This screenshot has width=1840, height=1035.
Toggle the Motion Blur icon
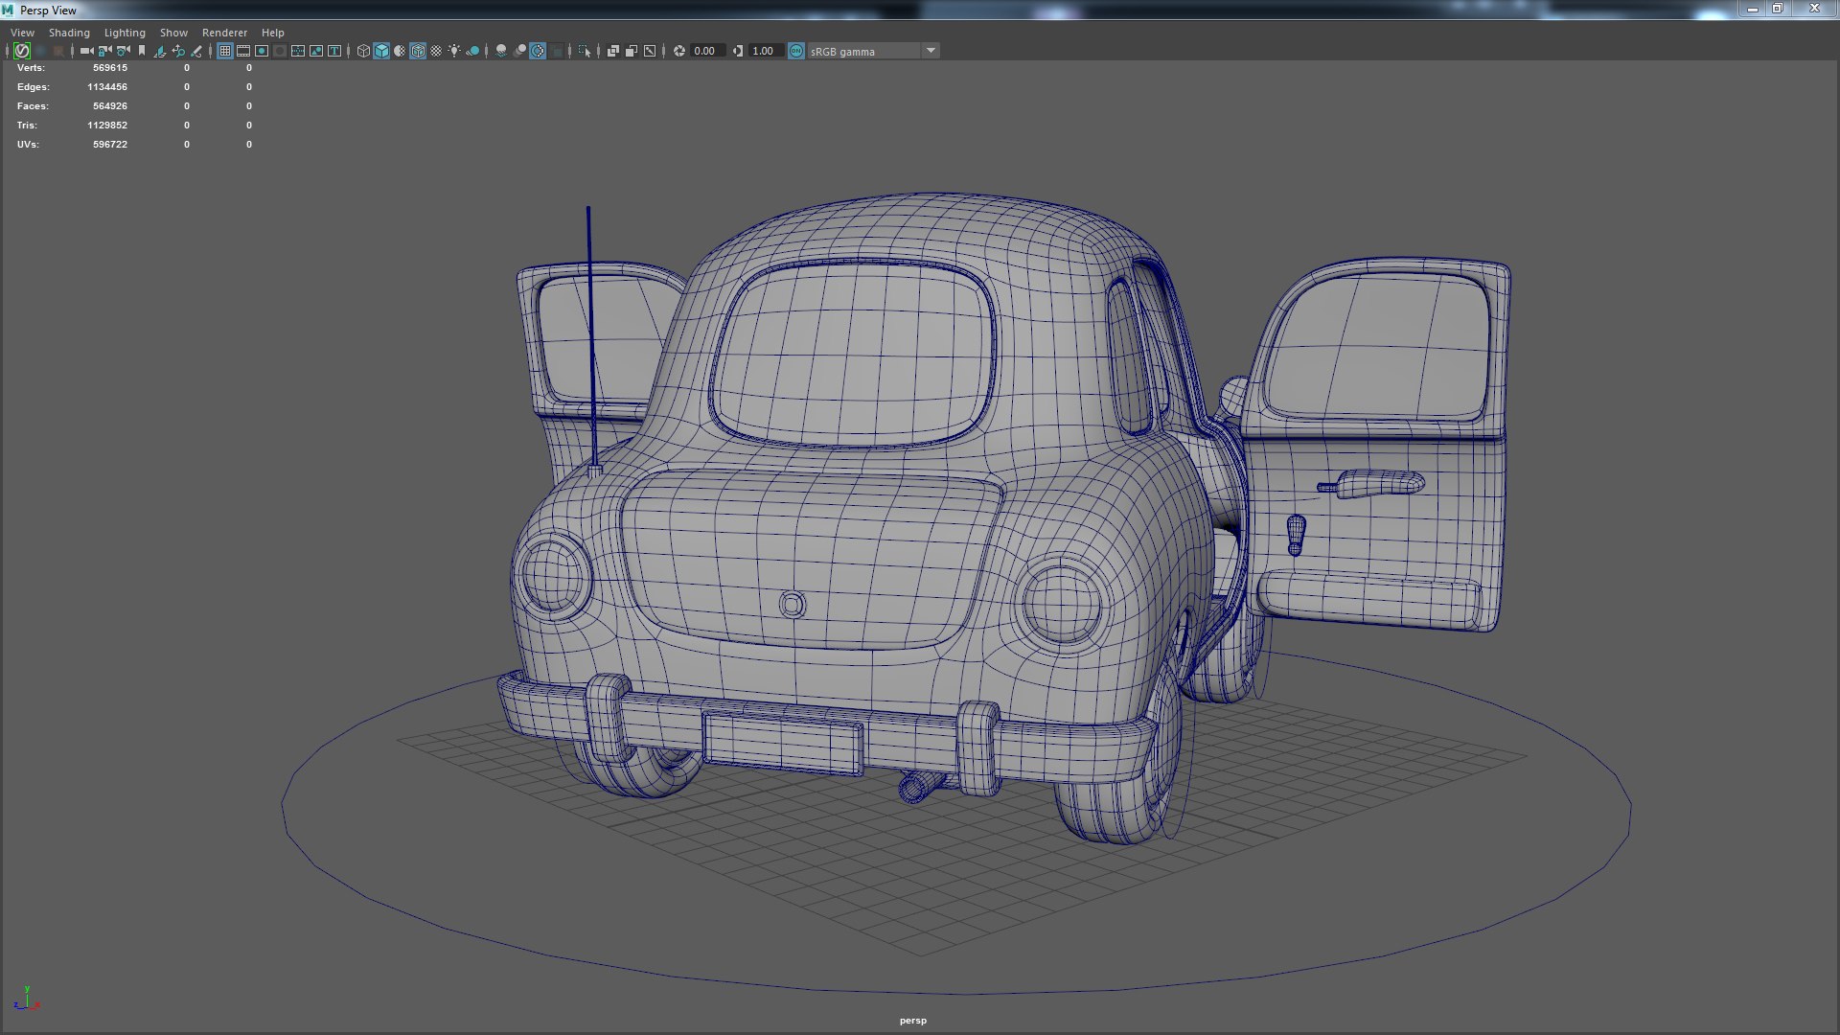[x=519, y=51]
